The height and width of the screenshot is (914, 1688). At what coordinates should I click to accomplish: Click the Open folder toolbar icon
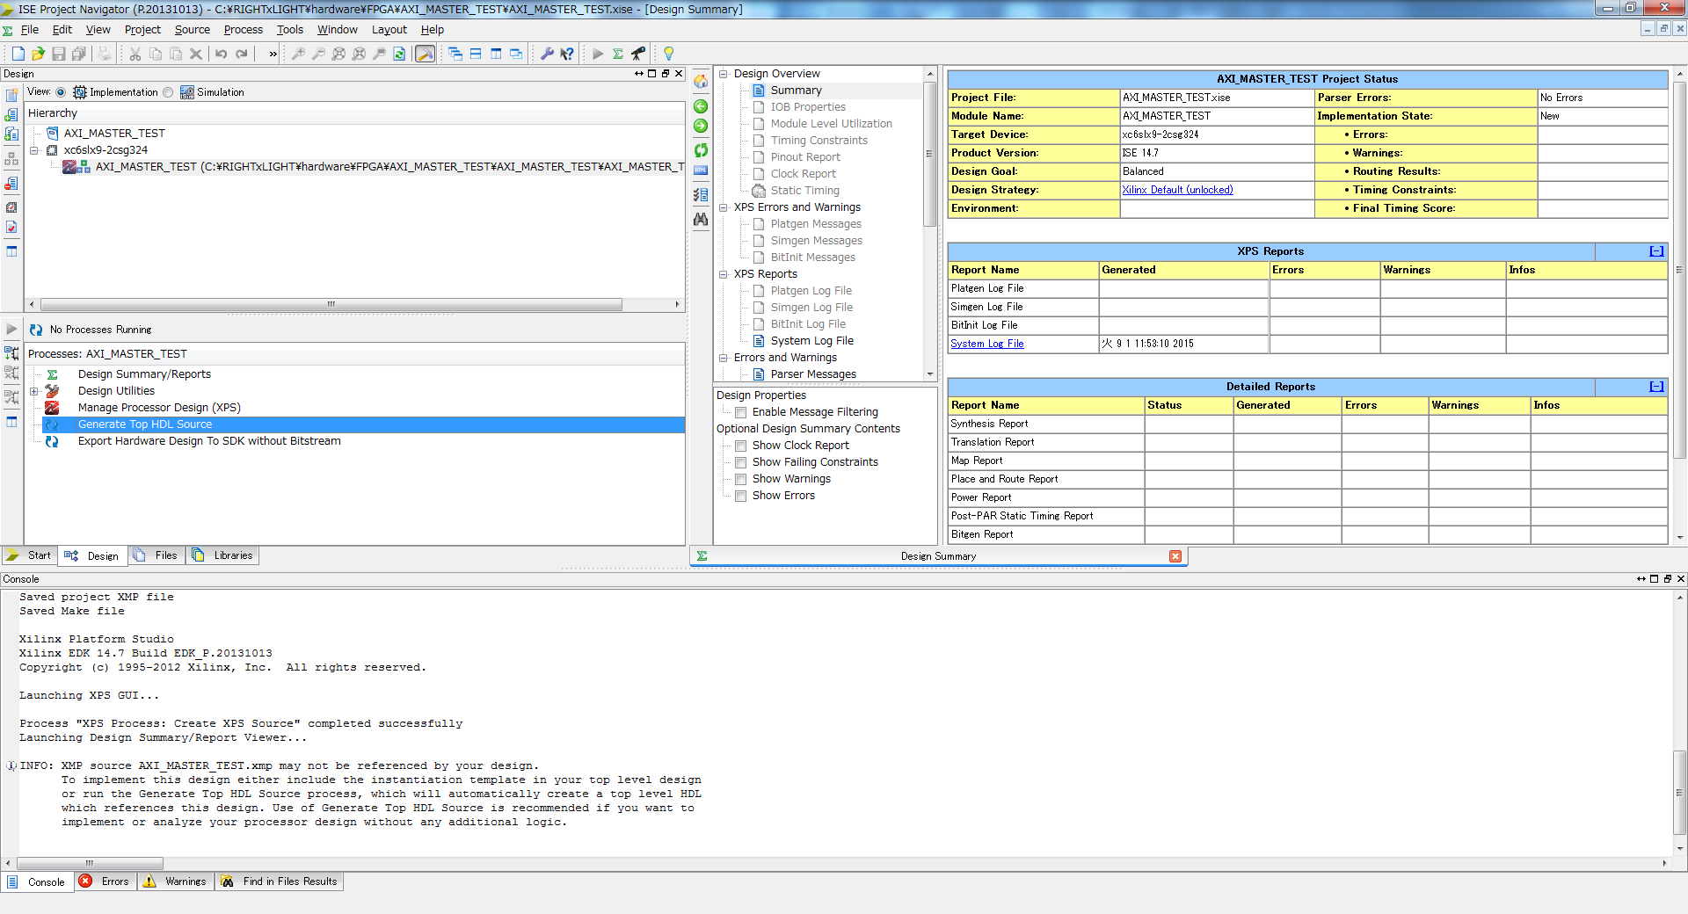pos(38,54)
